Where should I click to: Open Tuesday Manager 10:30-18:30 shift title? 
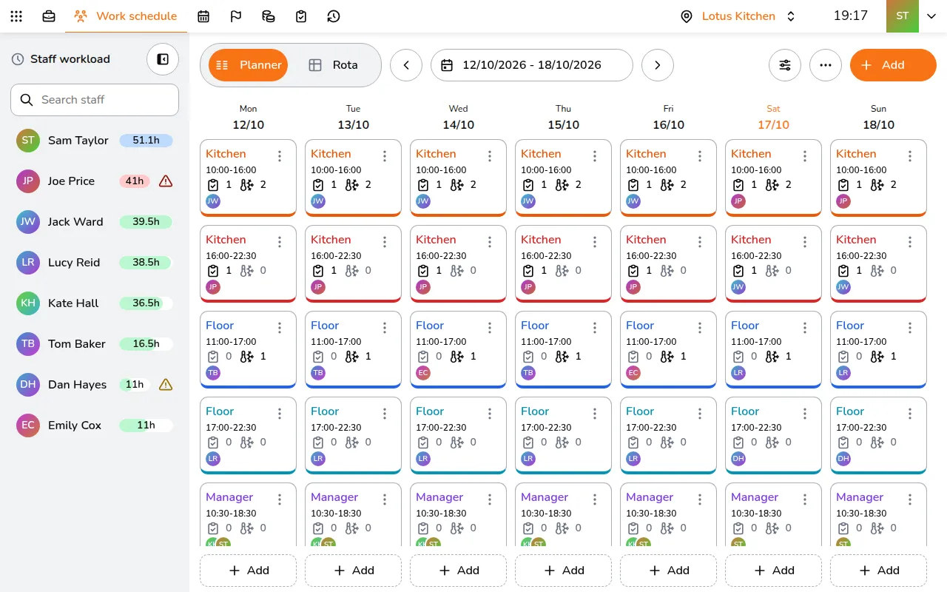334,497
